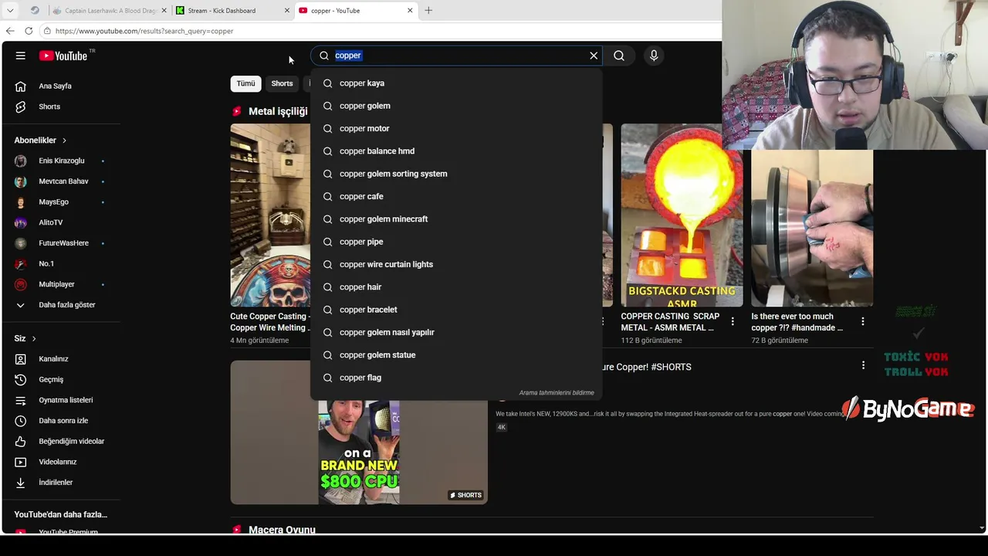Choose suggestion "copper golem statue"

[456, 355]
